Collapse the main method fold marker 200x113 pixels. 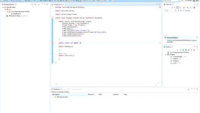tap(55, 21)
